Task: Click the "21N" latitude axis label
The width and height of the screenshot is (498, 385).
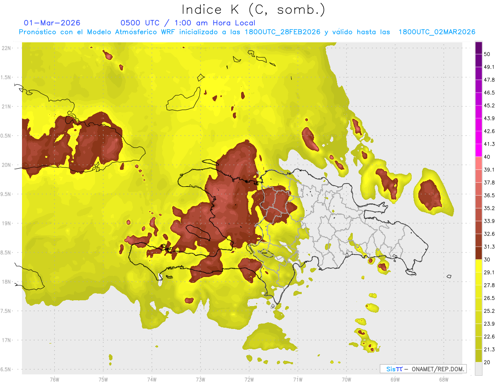Action: 6,107
